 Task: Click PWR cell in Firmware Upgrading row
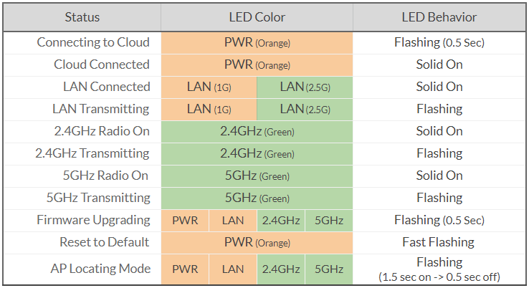click(x=185, y=220)
